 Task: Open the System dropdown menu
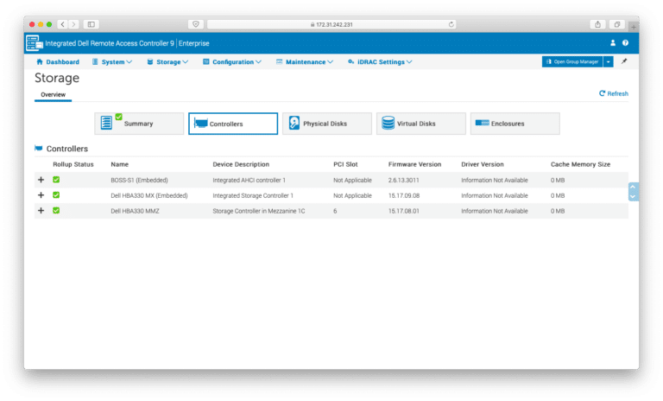(x=112, y=62)
